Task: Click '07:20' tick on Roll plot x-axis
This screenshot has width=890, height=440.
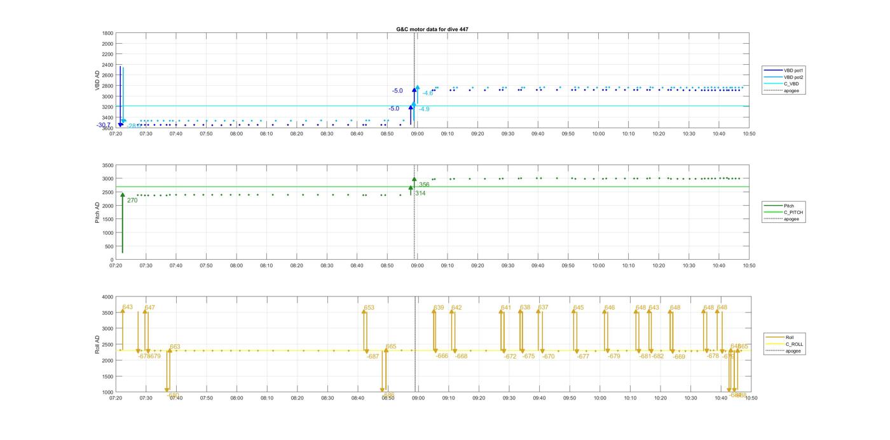Action: 116,398
